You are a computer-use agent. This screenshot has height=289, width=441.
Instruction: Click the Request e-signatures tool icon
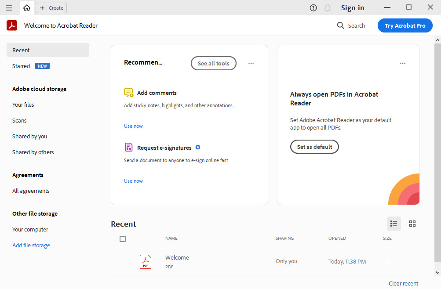(x=128, y=147)
